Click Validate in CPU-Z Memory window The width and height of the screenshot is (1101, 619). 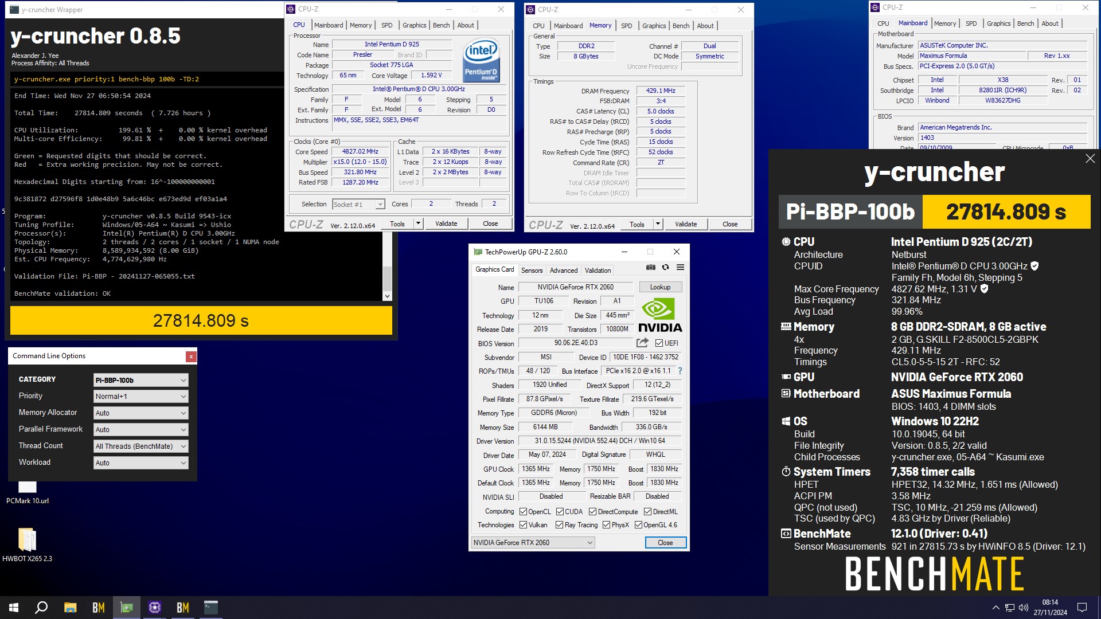pos(686,224)
